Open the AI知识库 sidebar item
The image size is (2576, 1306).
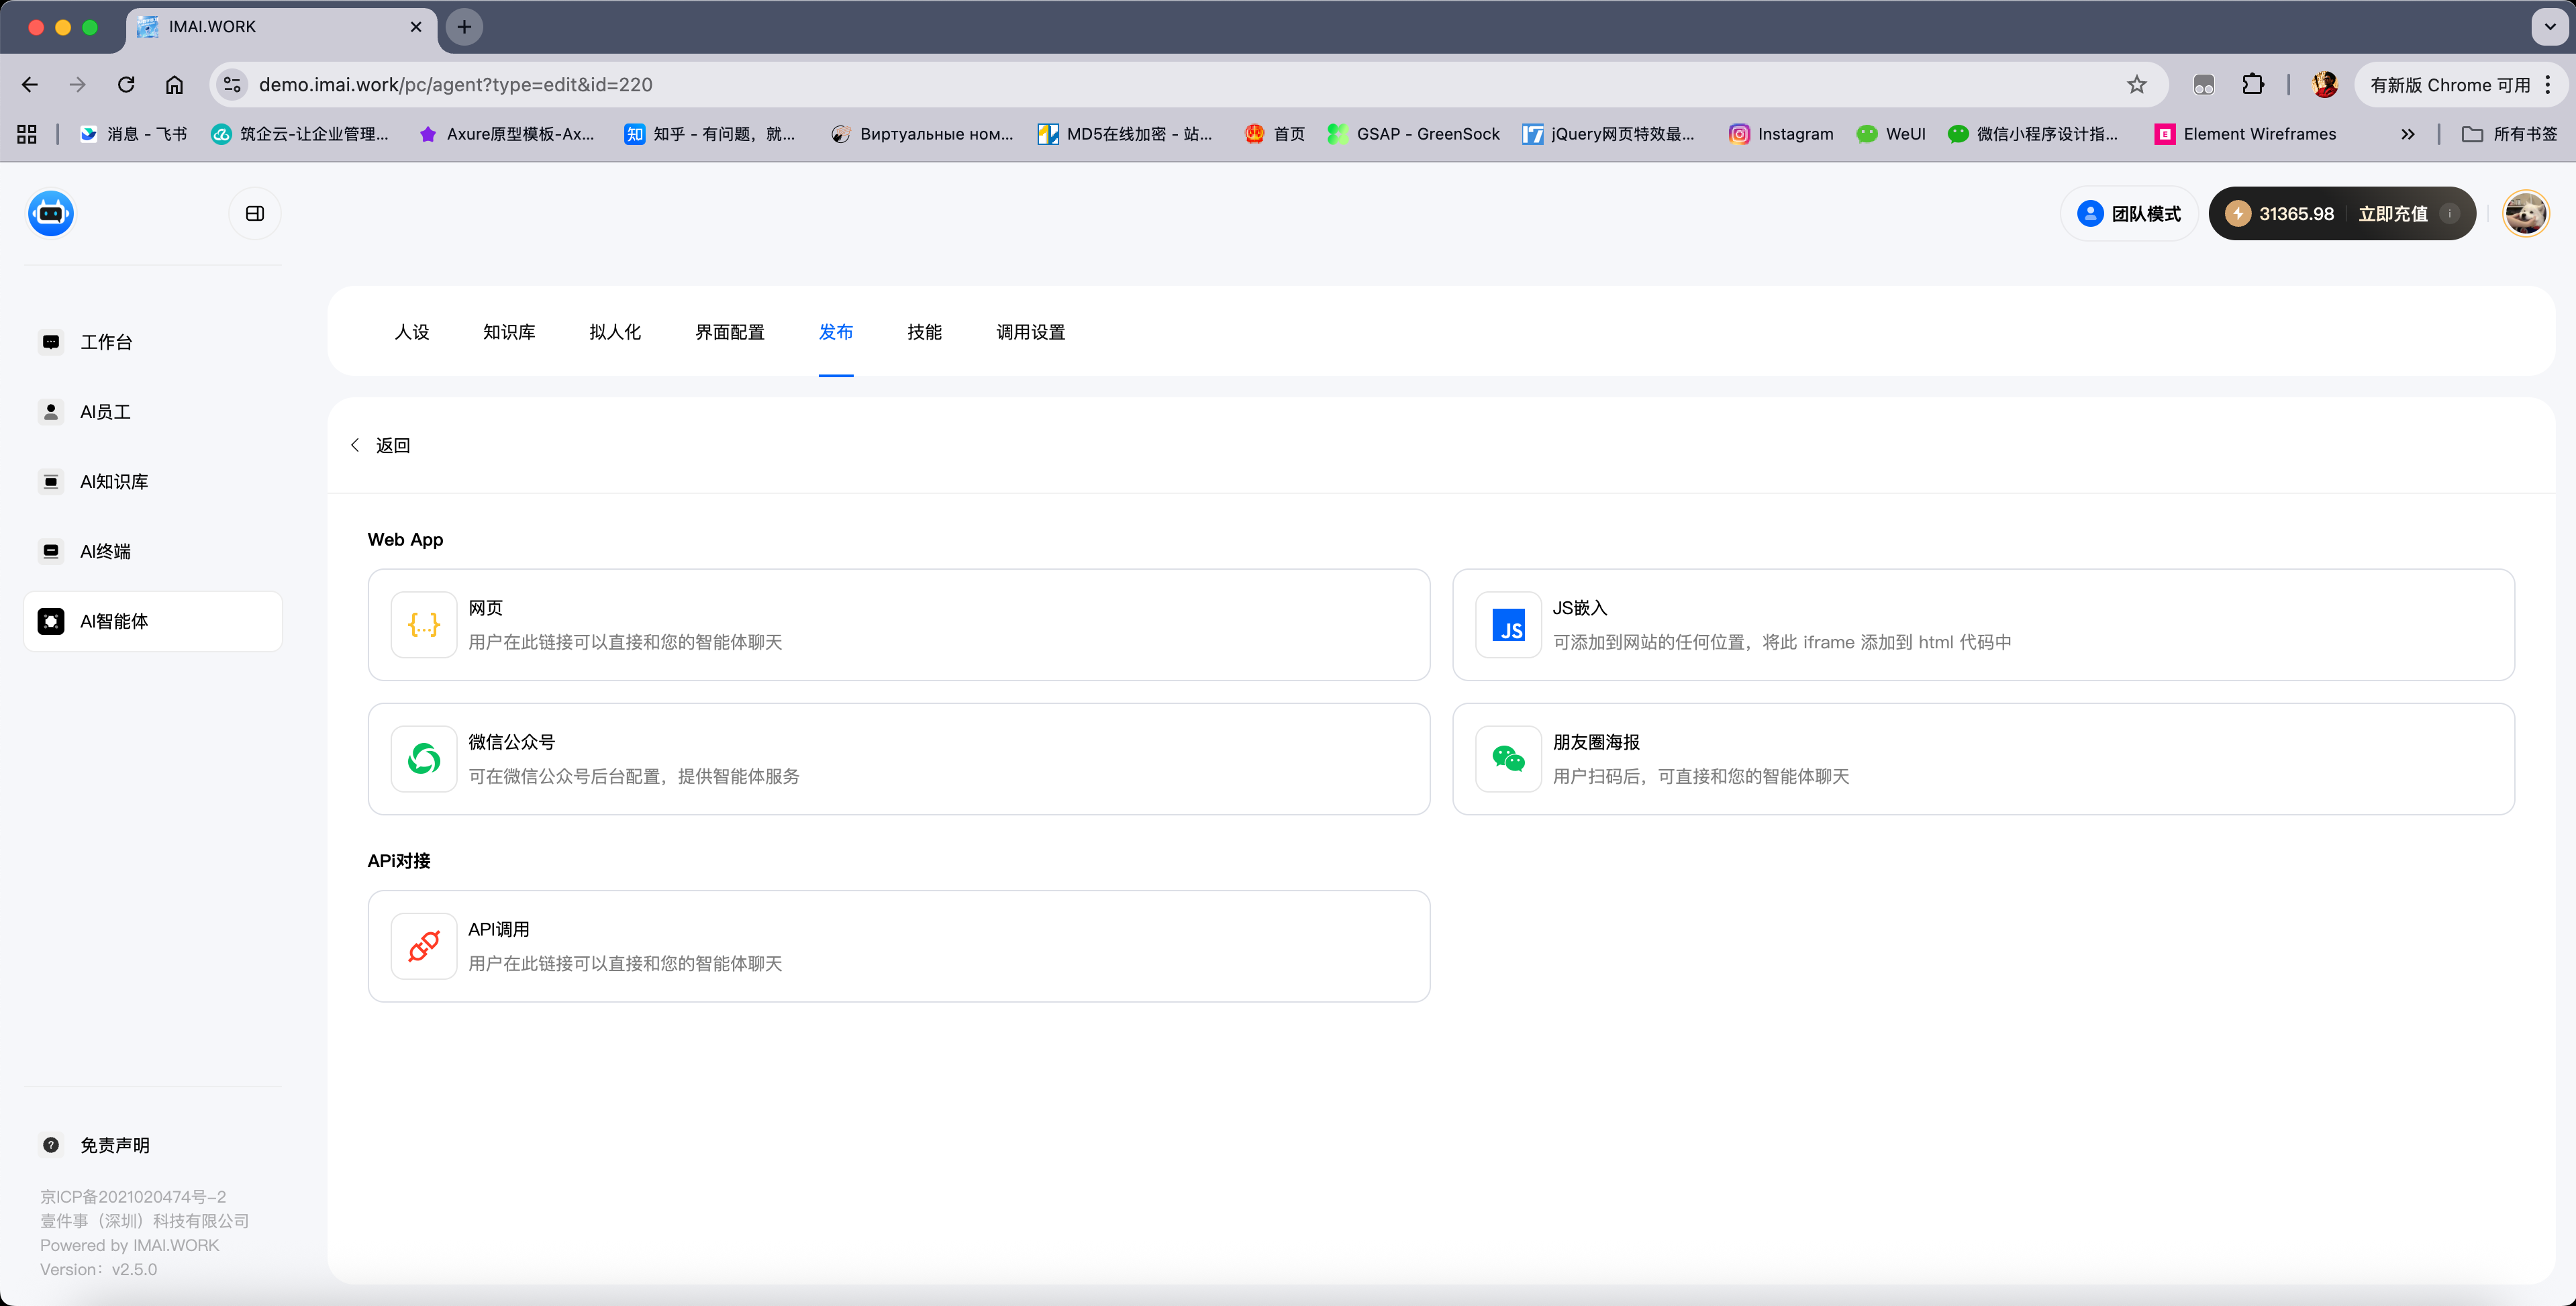112,481
